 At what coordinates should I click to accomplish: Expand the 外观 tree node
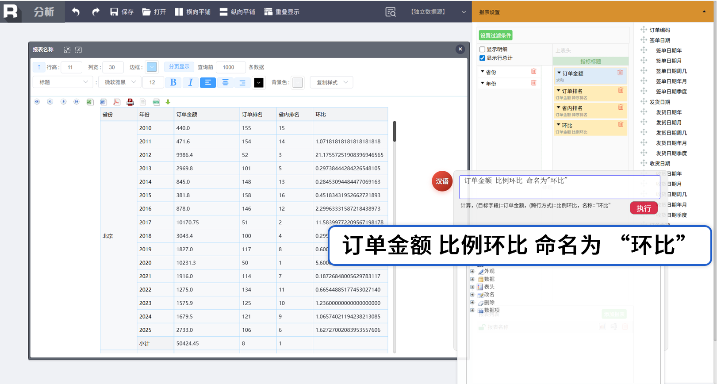tap(472, 271)
